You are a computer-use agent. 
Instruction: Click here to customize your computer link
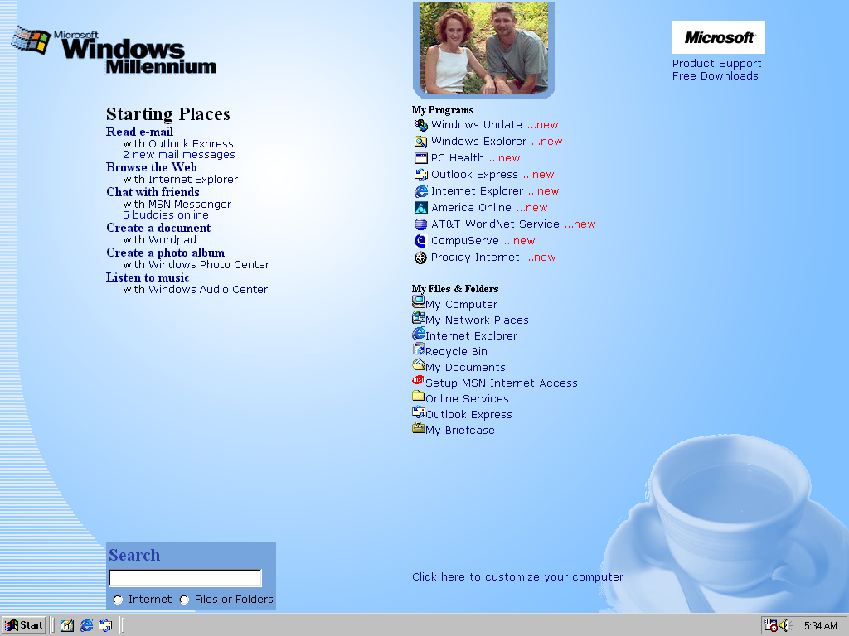tap(517, 577)
